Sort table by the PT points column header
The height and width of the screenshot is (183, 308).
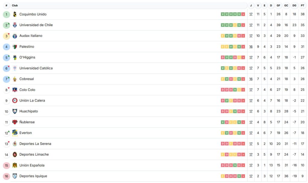tap(303, 5)
